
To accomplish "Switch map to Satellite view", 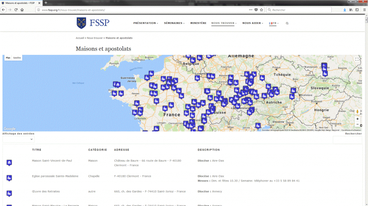I will 17,58.
